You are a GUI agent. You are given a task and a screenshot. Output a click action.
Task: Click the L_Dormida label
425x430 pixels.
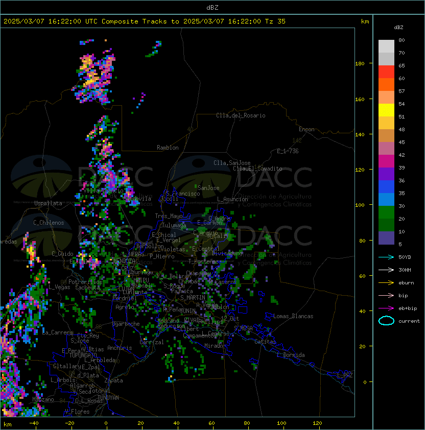[x=291, y=355]
